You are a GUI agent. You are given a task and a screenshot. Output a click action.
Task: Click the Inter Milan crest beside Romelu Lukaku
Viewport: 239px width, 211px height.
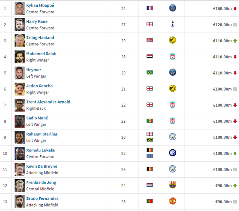[x=172, y=153]
